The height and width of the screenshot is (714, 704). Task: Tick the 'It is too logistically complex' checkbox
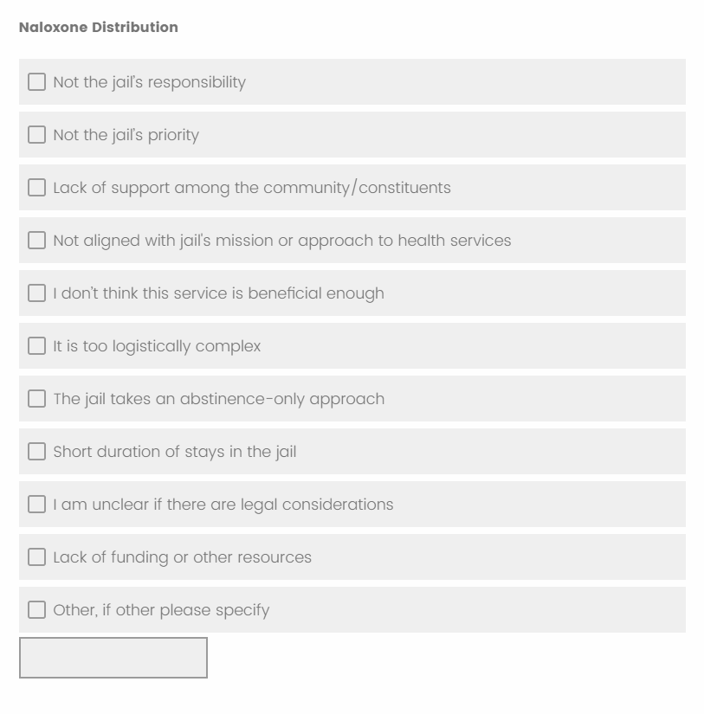coord(36,346)
